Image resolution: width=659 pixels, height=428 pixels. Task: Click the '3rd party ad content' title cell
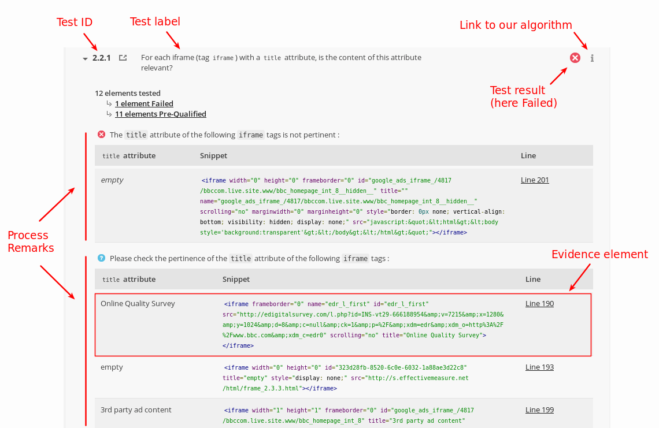tap(136, 410)
